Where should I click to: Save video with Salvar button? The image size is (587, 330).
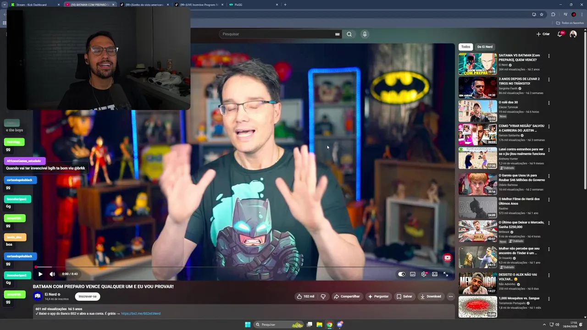[404, 297]
